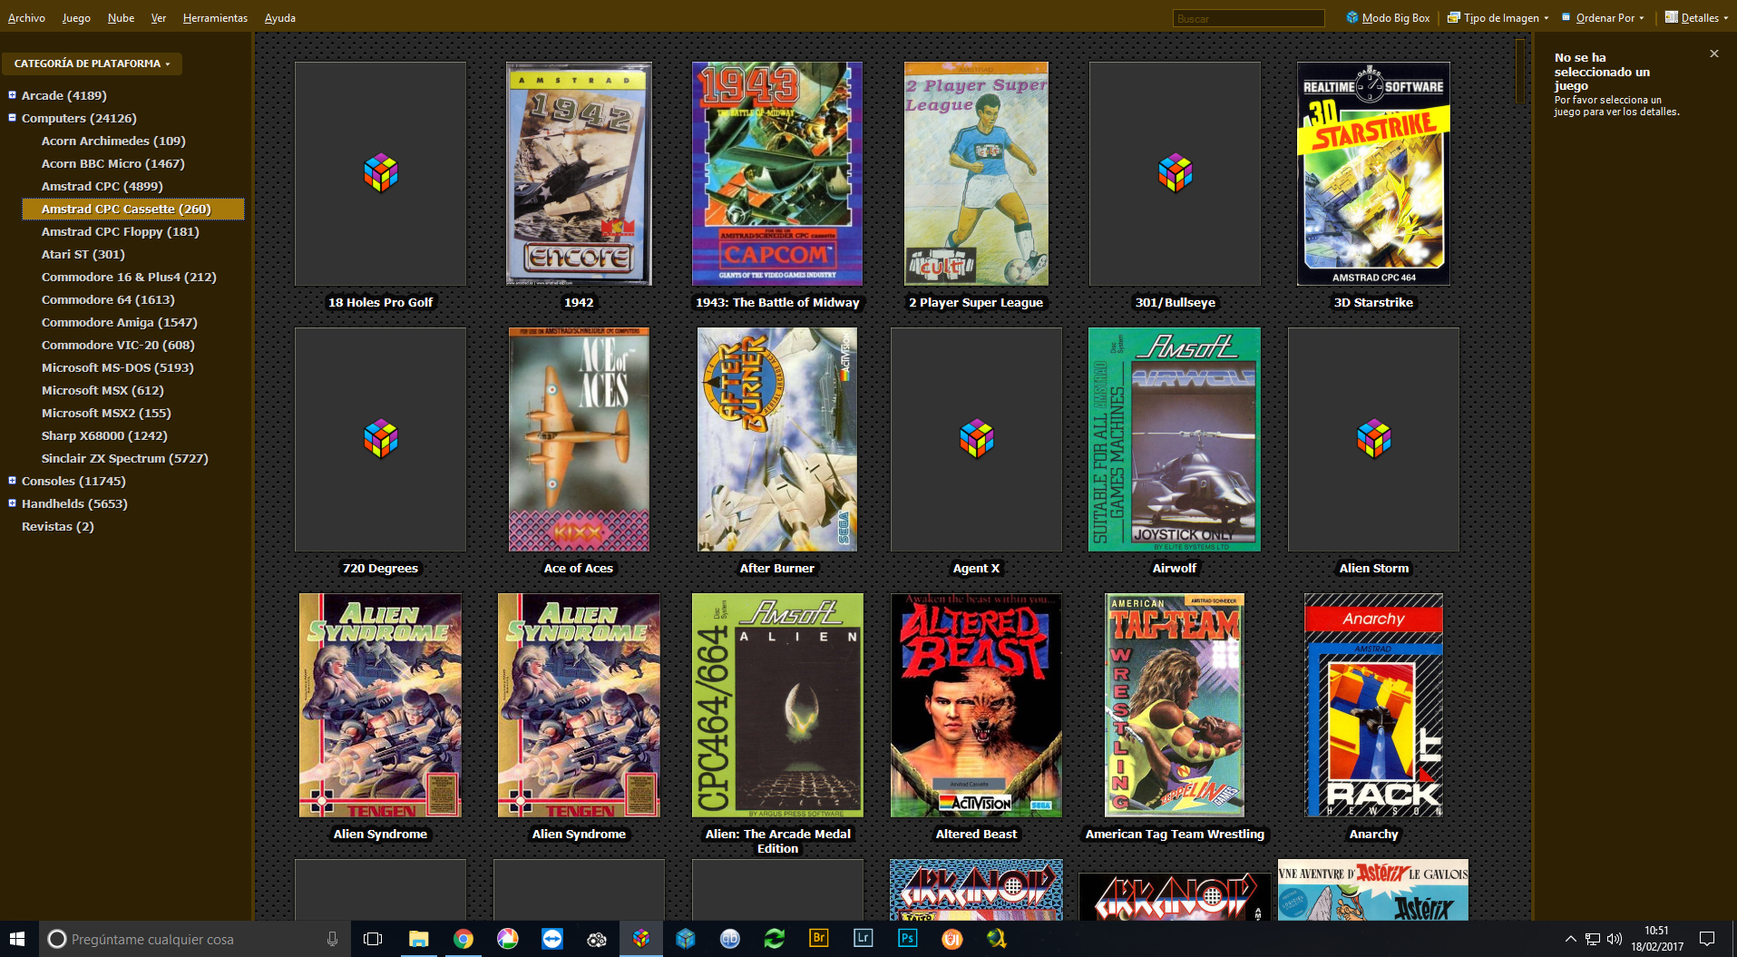Open Picasa from taskbar
This screenshot has height=957, width=1737.
point(507,939)
